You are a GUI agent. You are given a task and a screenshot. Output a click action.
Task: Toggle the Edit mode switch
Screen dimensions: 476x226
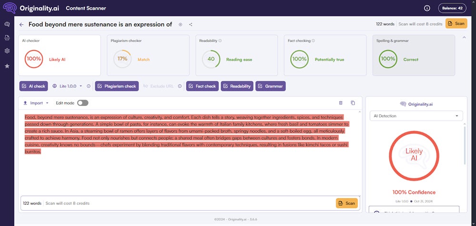tap(82, 103)
